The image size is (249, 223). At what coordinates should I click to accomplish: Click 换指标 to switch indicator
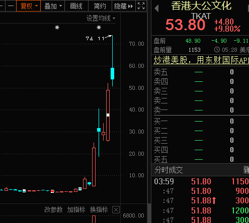pos(99,209)
